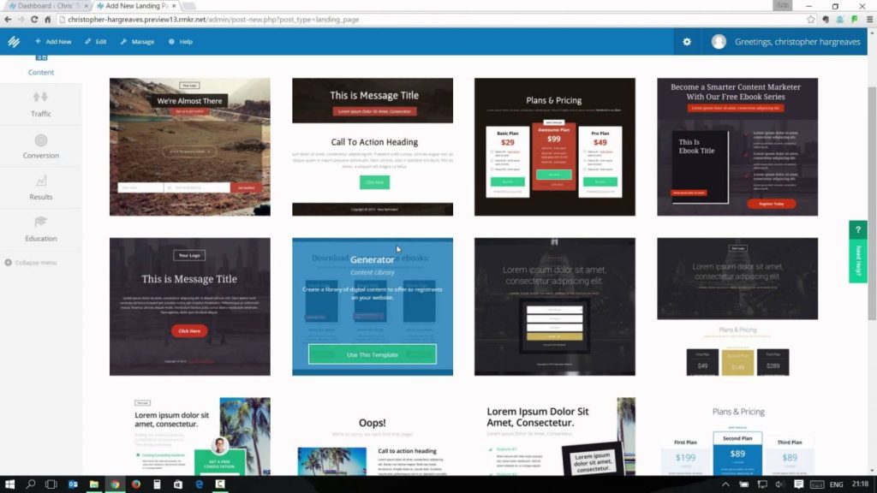Choose the Call To Action Heading template
The height and width of the screenshot is (493, 877).
tap(373, 147)
